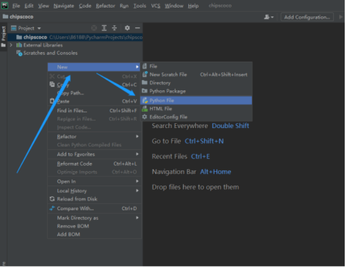Screen dimensions: 346x267
Task: Click the Alt+Home shortcut text
Action: click(215, 172)
